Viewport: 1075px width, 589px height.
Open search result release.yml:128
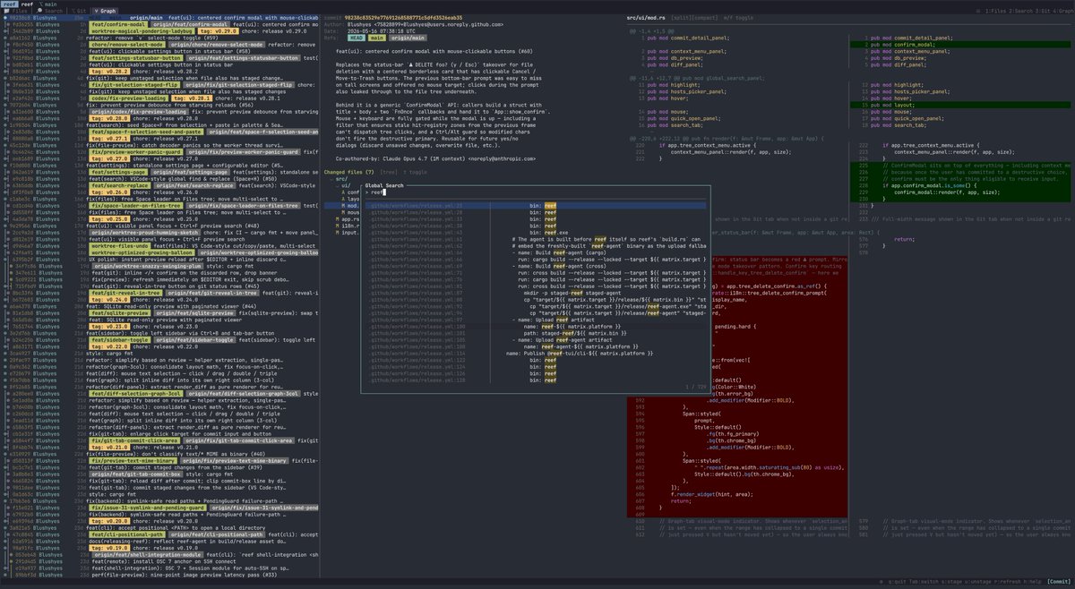click(x=417, y=380)
